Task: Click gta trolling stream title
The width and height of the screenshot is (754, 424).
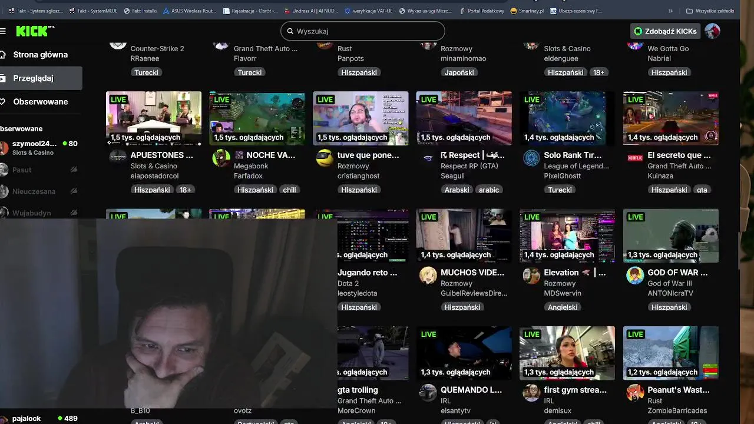Action: [358, 390]
